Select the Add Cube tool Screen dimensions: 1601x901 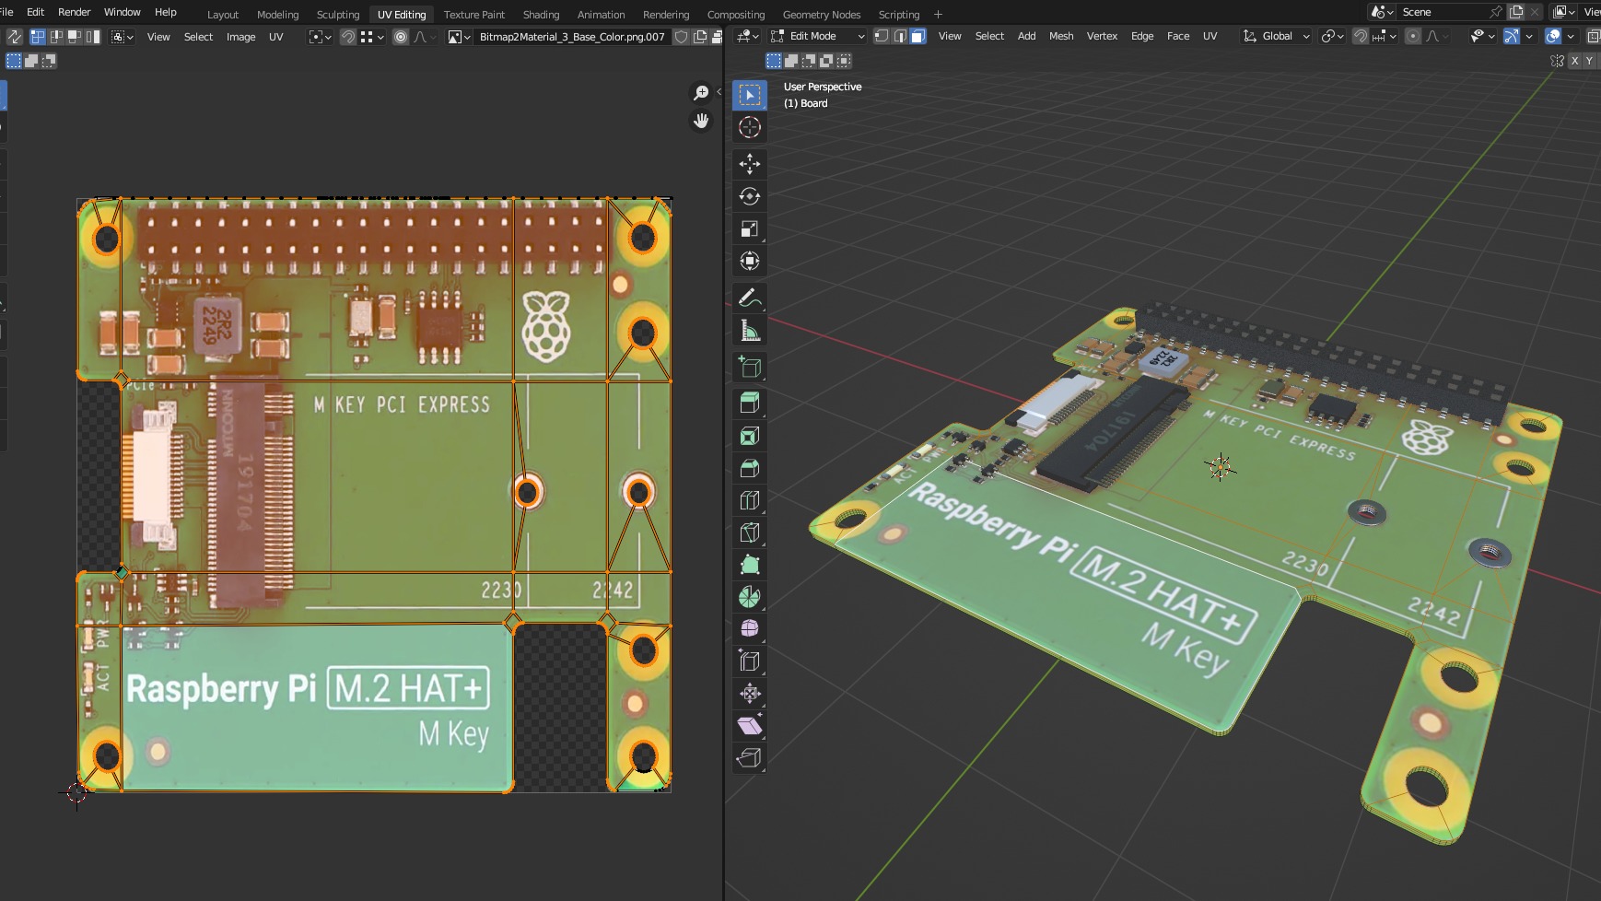[750, 367]
